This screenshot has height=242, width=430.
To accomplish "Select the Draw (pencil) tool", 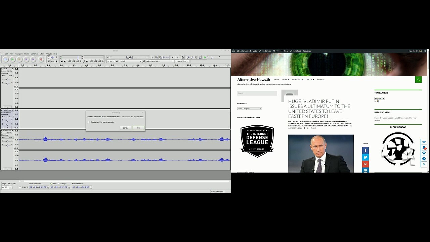I will [56, 57].
